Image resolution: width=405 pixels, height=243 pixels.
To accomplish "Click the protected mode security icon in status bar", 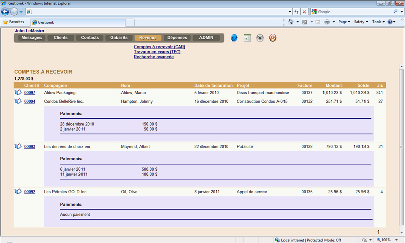I will [364, 240].
